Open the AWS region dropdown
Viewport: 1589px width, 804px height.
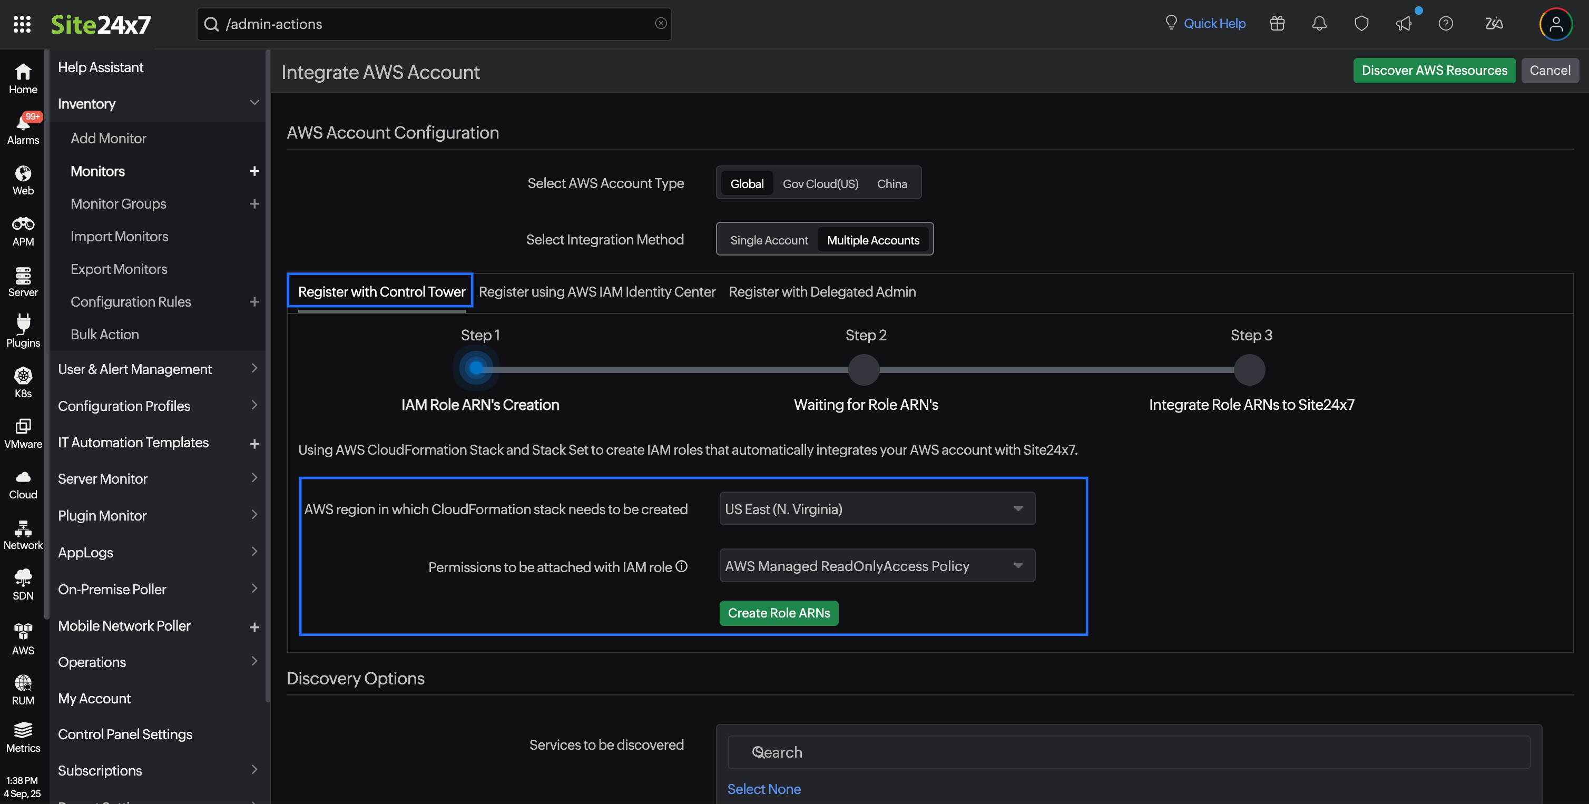click(x=877, y=508)
